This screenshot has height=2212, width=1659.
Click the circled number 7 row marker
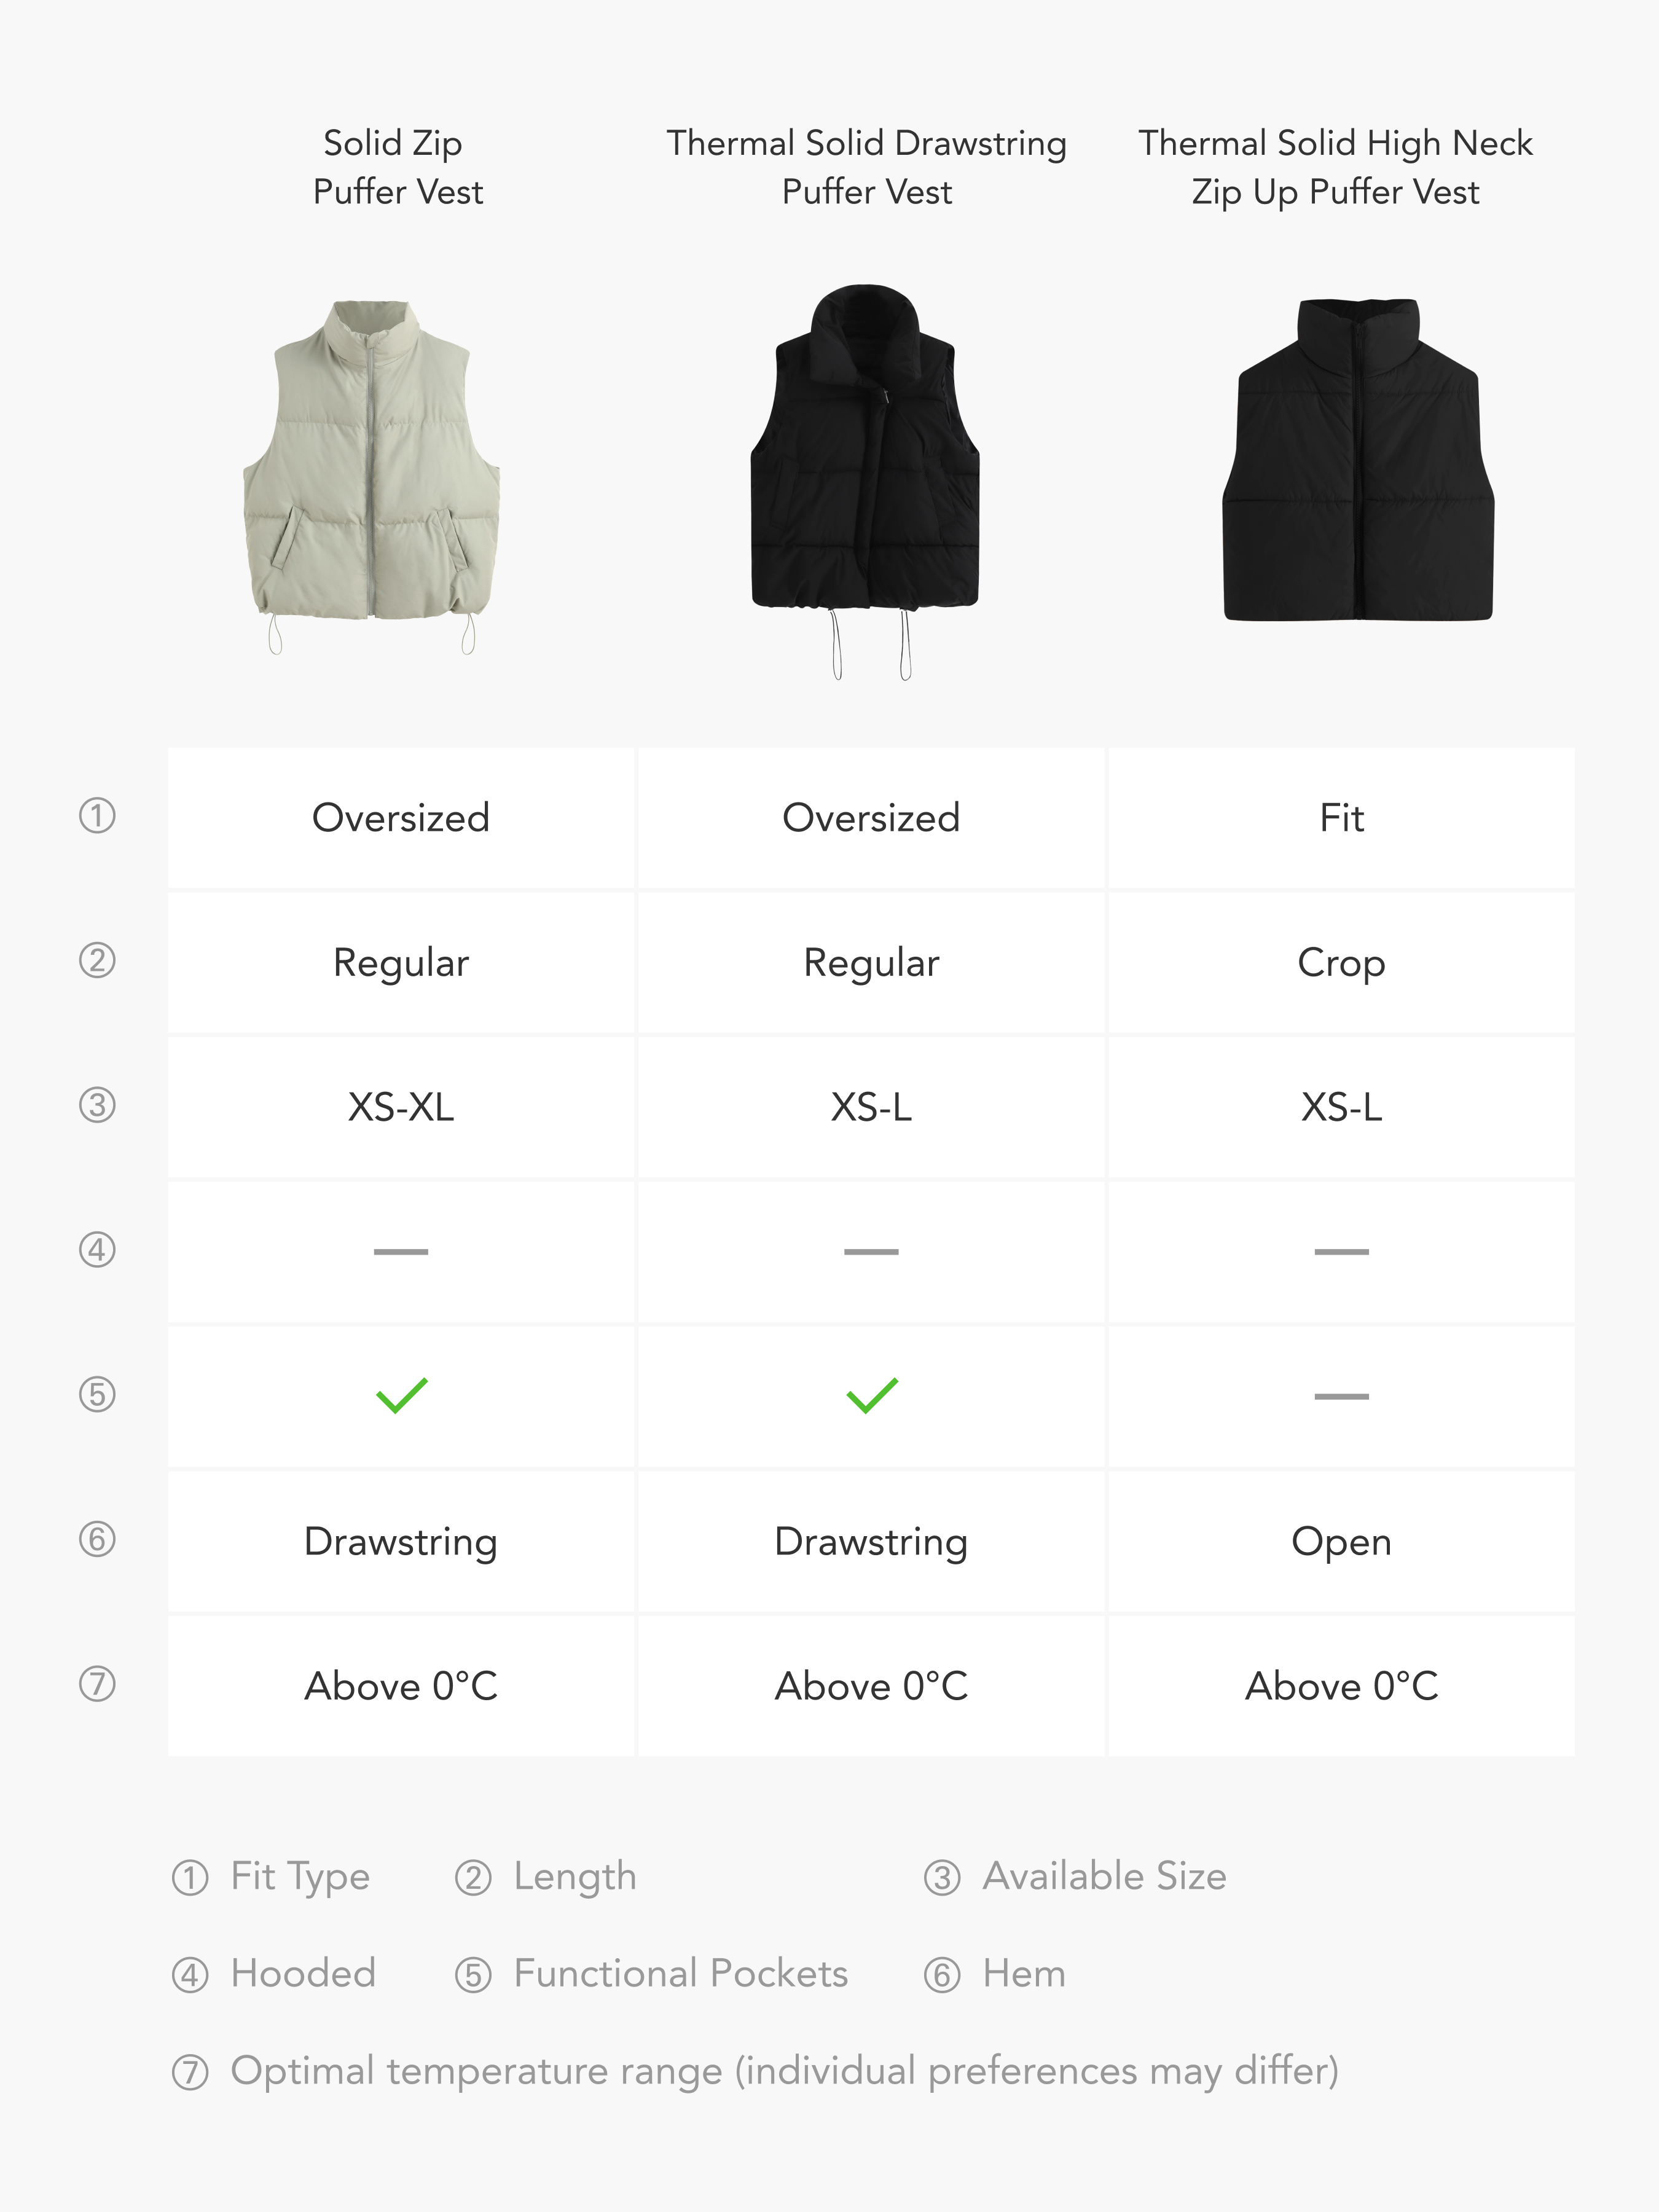[x=97, y=1684]
